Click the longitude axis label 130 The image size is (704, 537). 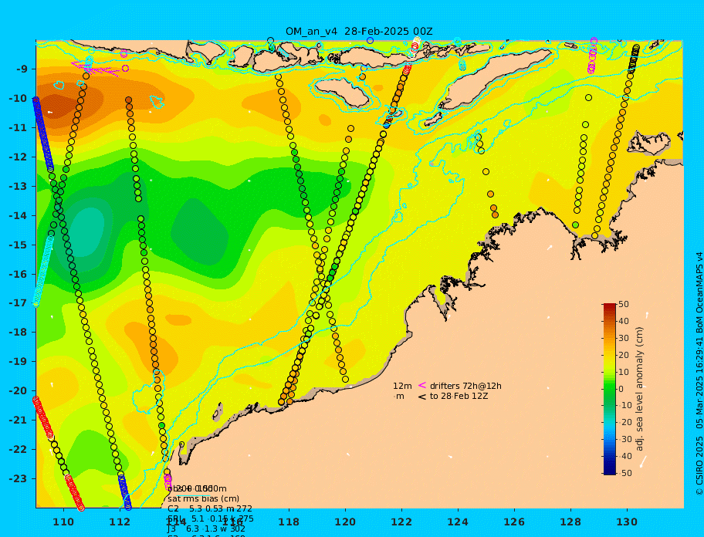click(627, 522)
